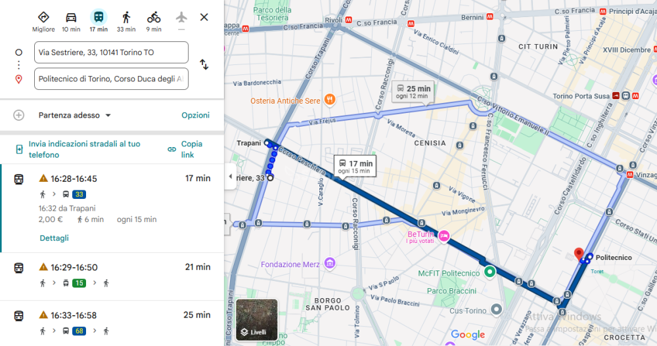657x346 pixels.
Task: Click the Osteria Antiche Sere restaurant pin
Action: [x=330, y=100]
